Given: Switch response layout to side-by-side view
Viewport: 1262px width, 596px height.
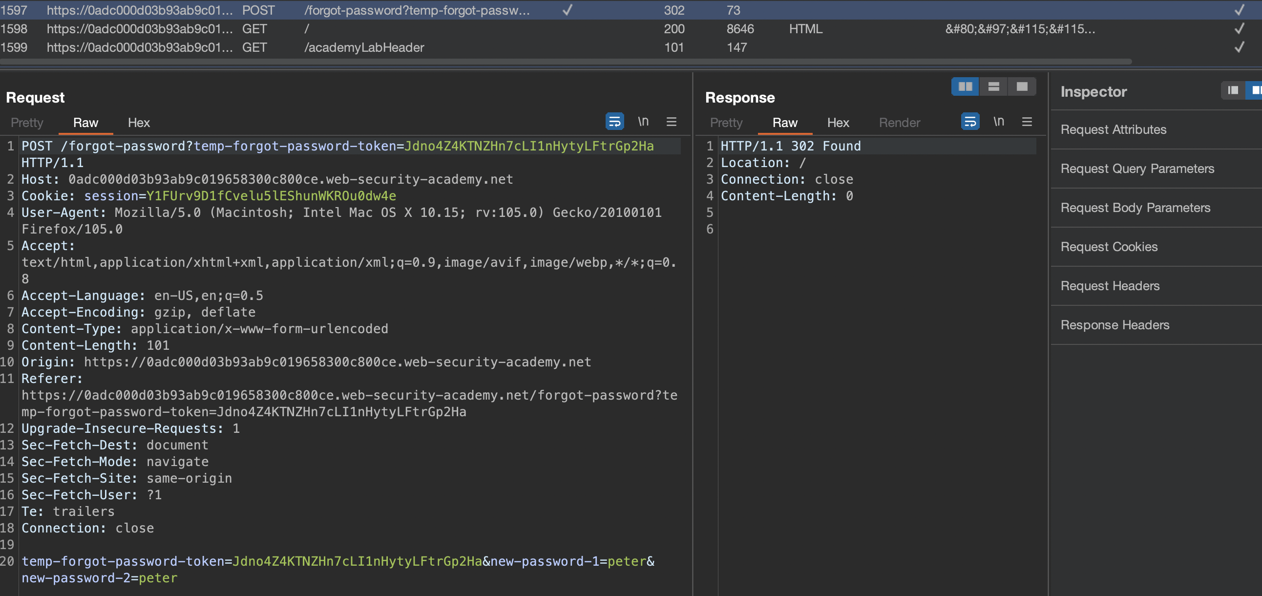Looking at the screenshot, I should [965, 87].
